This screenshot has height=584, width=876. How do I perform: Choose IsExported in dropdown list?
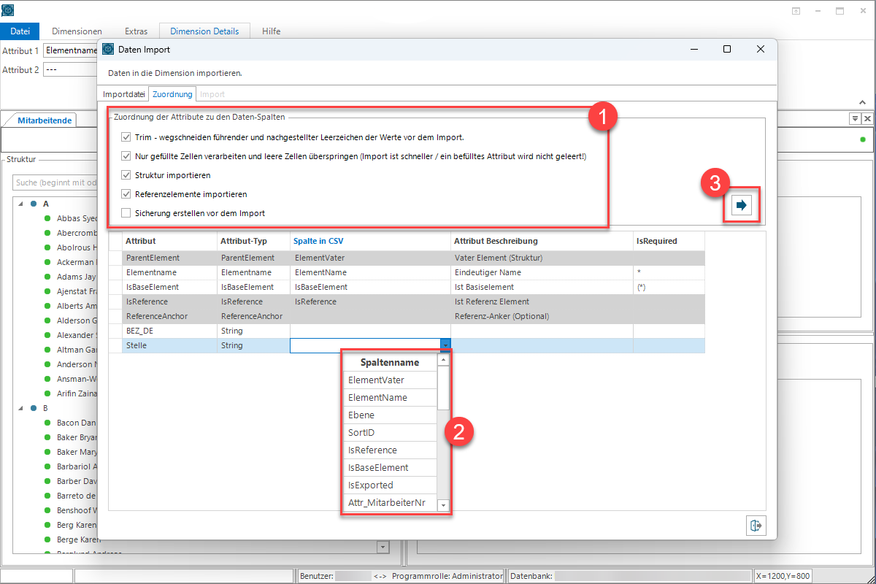[390, 485]
